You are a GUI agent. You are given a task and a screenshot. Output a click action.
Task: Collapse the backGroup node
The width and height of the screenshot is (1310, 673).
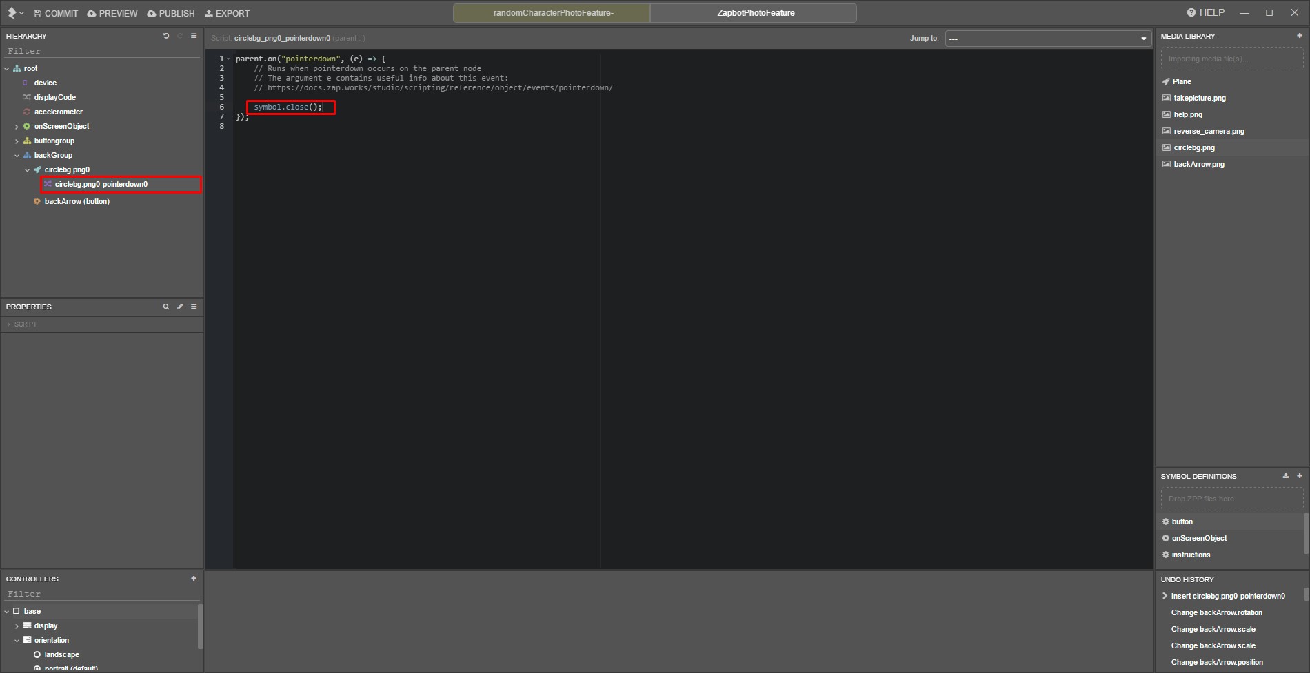coord(17,156)
